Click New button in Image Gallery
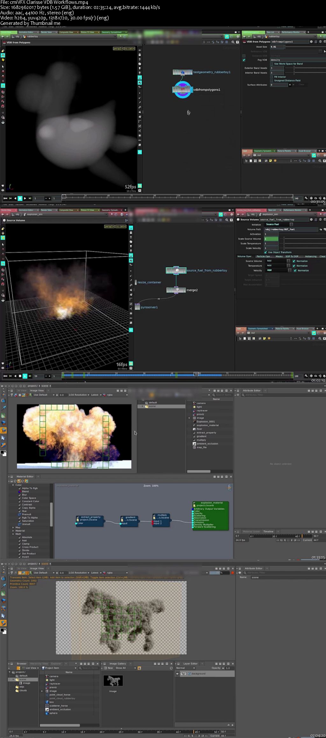This screenshot has height=738, width=326. click(x=109, y=668)
